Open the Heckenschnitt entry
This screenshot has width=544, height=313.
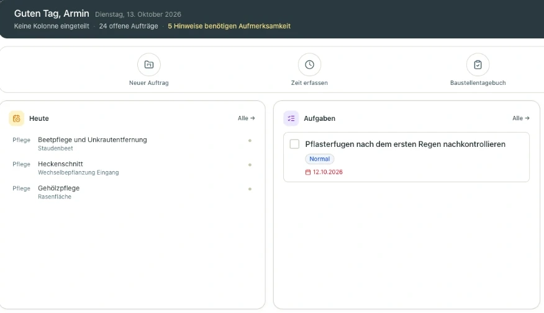[60, 164]
